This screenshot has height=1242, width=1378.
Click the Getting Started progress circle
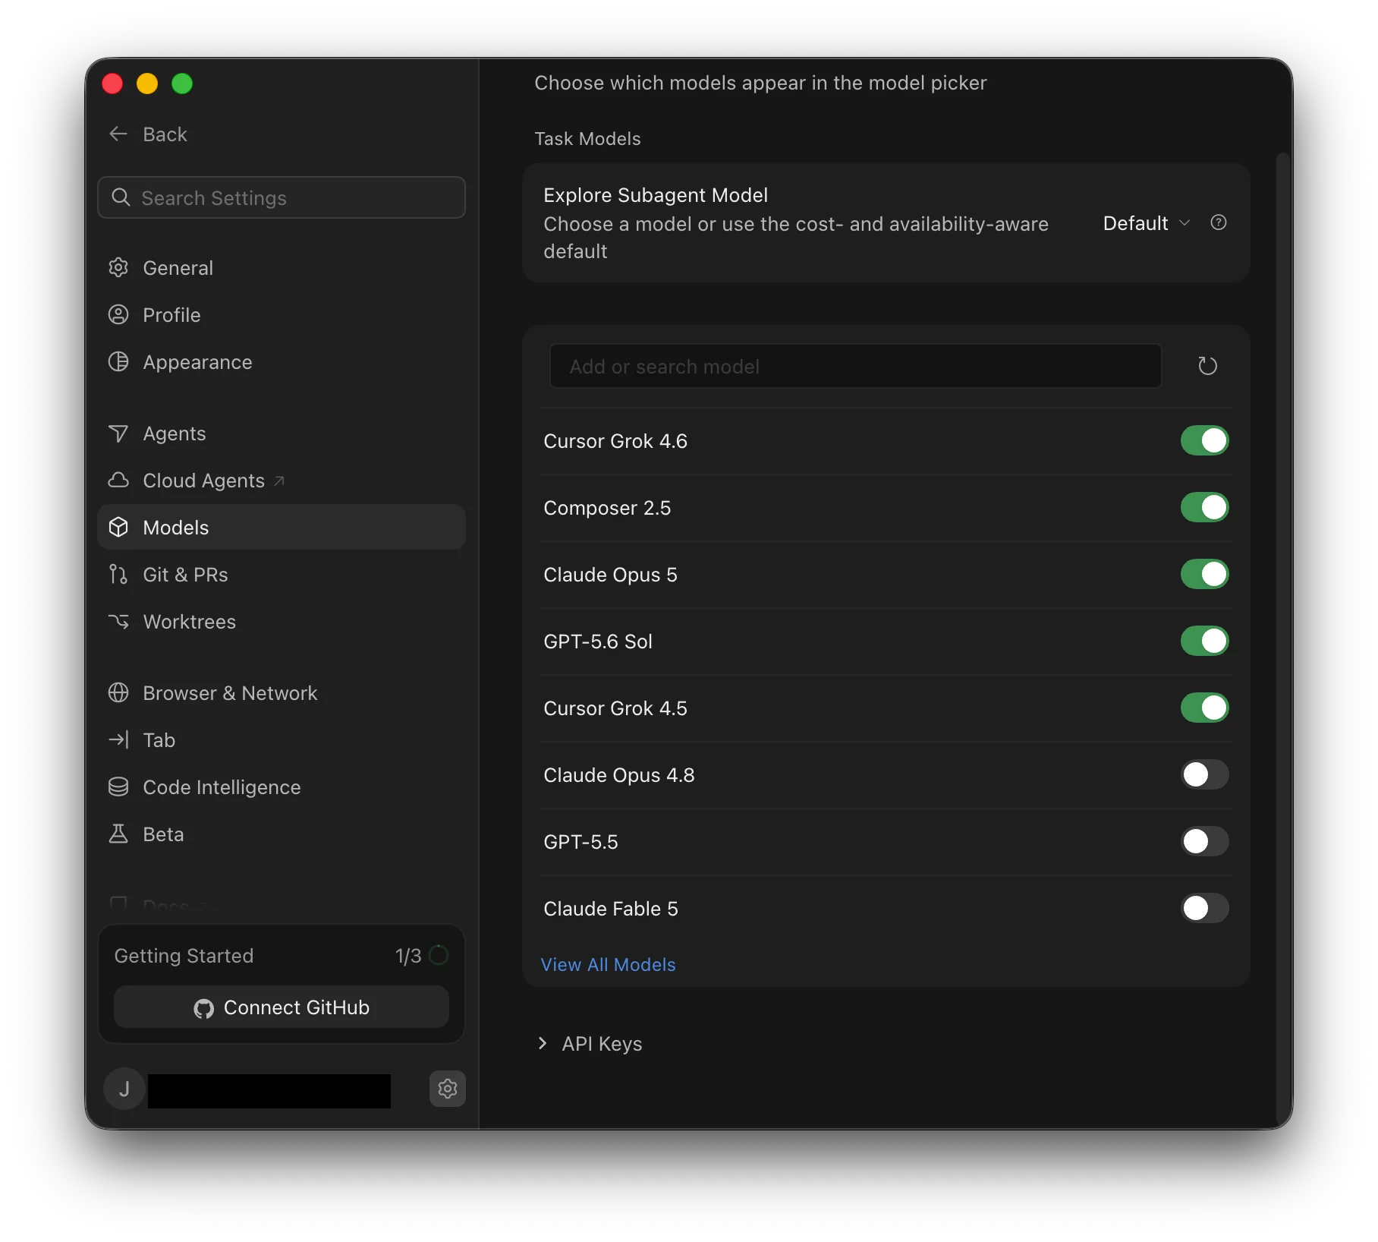439,955
